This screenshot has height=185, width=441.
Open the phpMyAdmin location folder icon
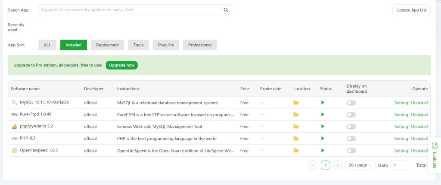tap(296, 127)
